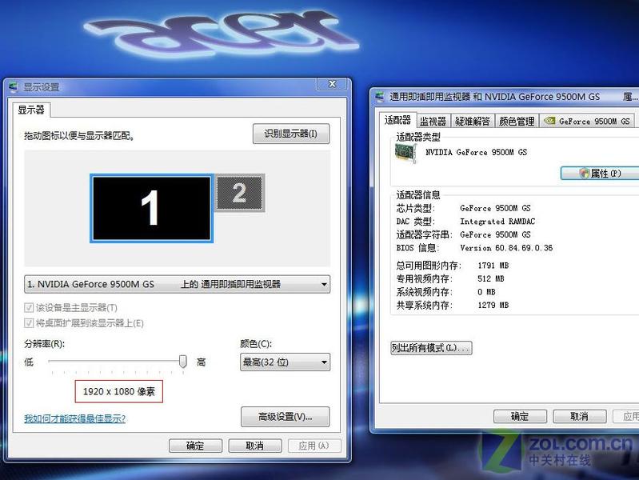The height and width of the screenshot is (480, 639).
Task: Close the 显示设置 window
Action: tap(332, 84)
